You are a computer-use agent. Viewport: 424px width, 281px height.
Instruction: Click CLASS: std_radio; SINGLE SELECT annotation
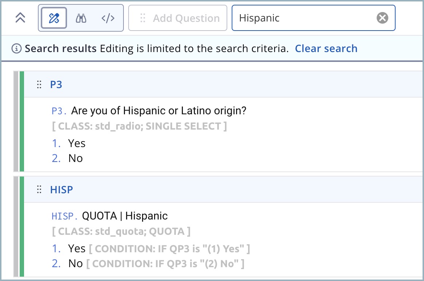[140, 126]
